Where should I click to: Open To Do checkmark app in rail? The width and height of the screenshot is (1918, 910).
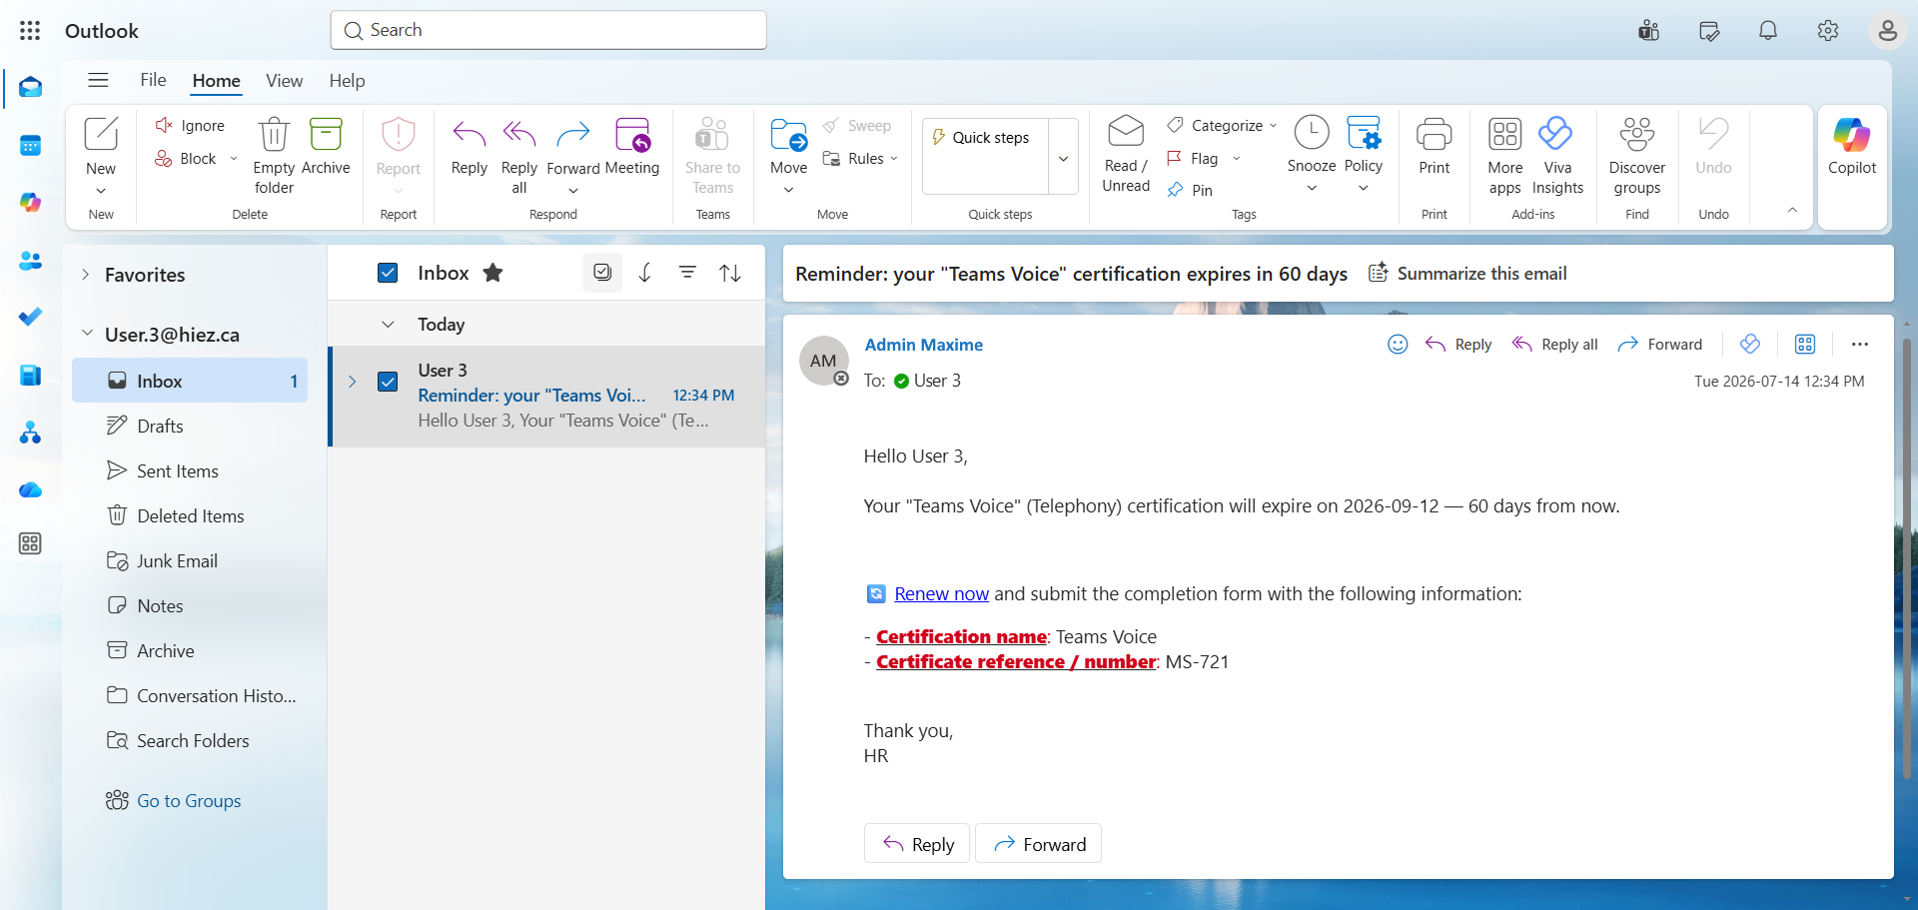pos(30,317)
